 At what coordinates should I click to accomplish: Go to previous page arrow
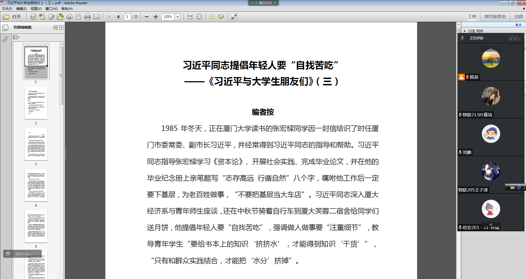[109, 17]
